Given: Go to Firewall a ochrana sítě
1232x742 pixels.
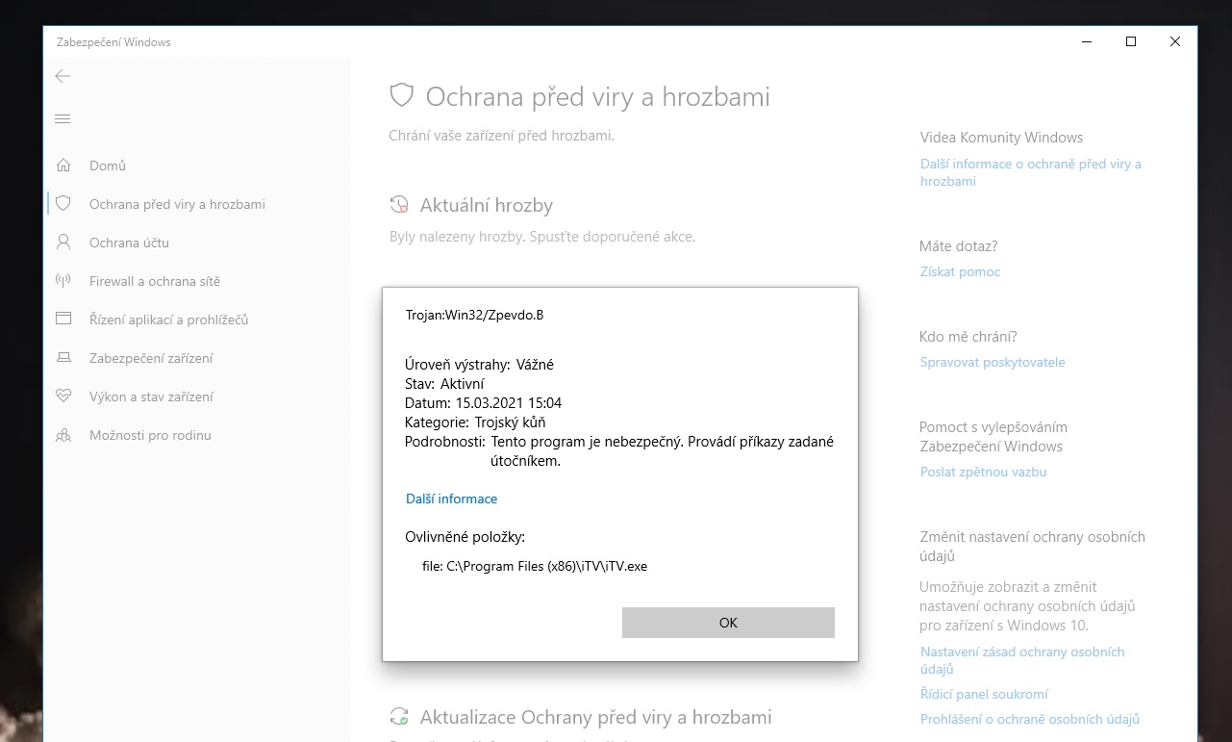Looking at the screenshot, I should [155, 281].
